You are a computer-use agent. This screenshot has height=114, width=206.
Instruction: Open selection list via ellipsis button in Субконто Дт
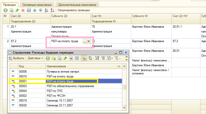tap(85, 41)
